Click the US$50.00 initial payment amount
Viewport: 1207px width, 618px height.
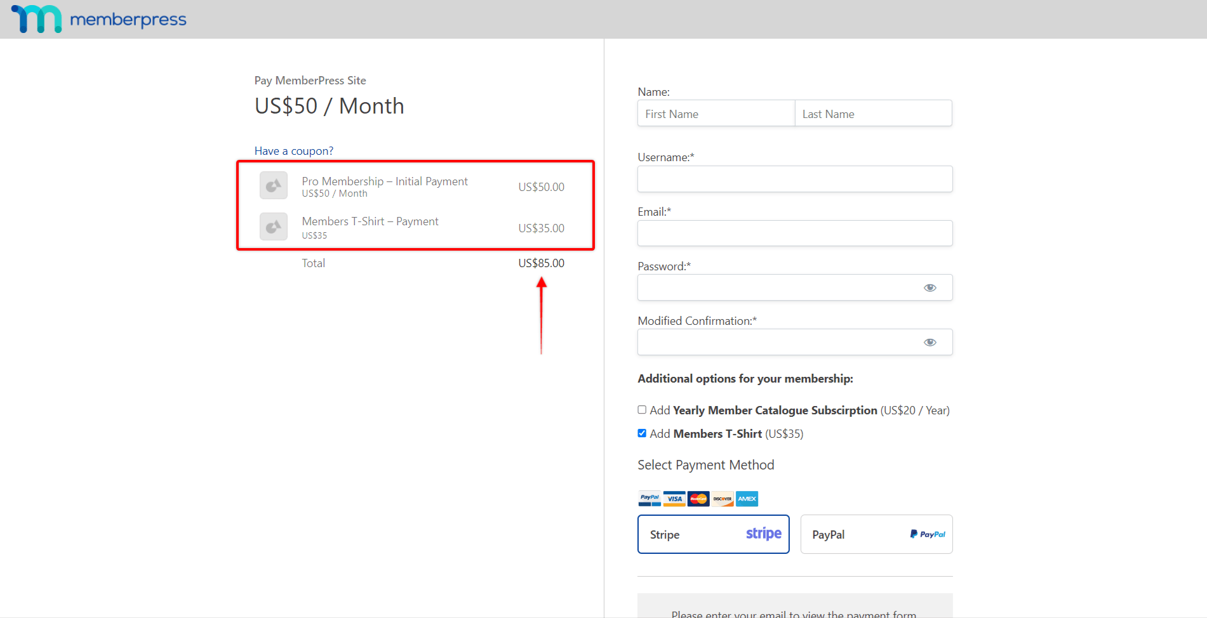pyautogui.click(x=541, y=187)
